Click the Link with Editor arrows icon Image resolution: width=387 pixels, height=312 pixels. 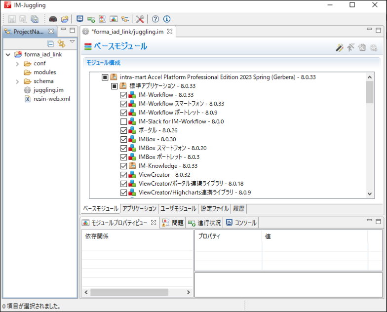coord(62,44)
